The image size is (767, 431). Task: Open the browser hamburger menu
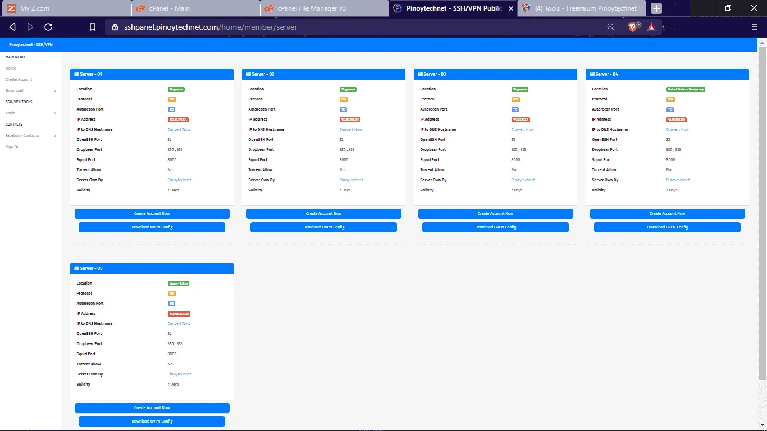coord(754,27)
